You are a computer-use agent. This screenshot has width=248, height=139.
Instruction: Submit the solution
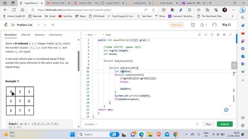pos(225,124)
